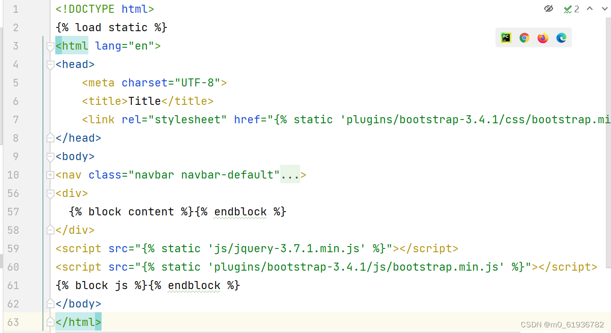Click the 'navbar navbar-default' class value
The height and width of the screenshot is (333, 611).
pyautogui.click(x=204, y=175)
